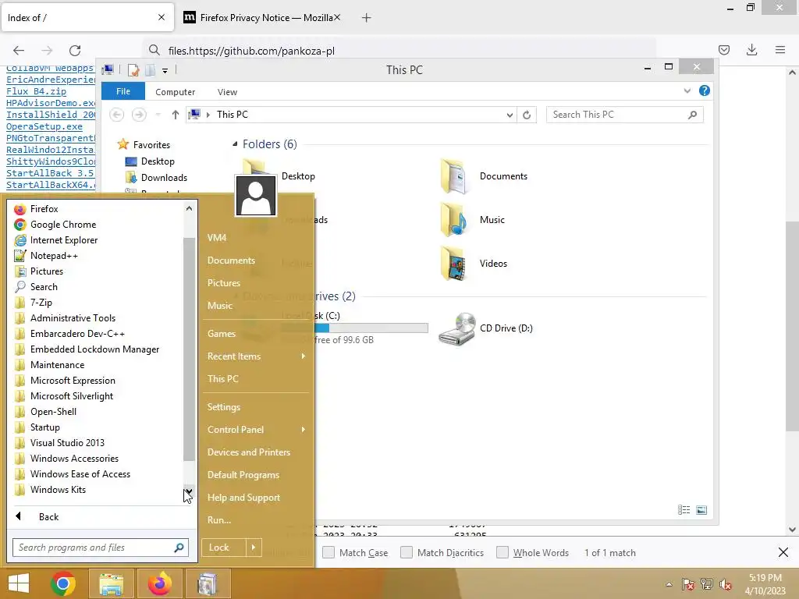Check the Whole Words option
This screenshot has height=599, width=799.
502,553
